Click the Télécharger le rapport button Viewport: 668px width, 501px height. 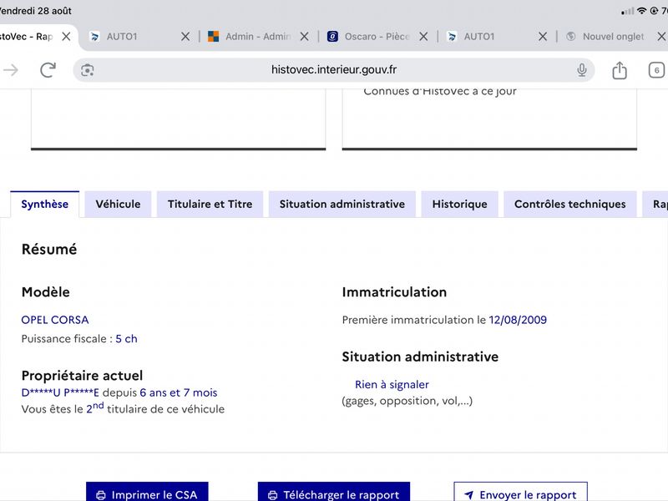pyautogui.click(x=333, y=492)
